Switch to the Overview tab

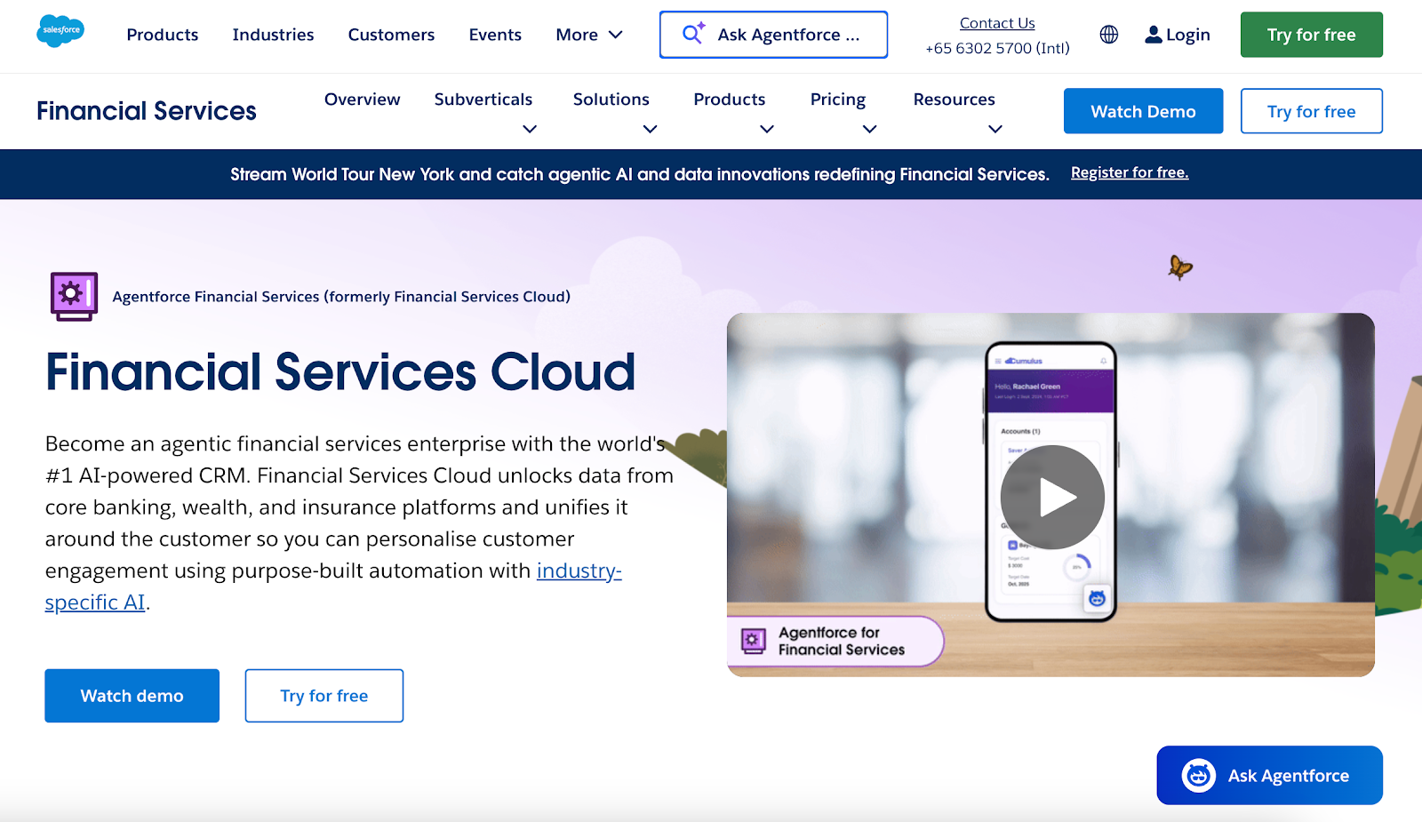click(362, 100)
